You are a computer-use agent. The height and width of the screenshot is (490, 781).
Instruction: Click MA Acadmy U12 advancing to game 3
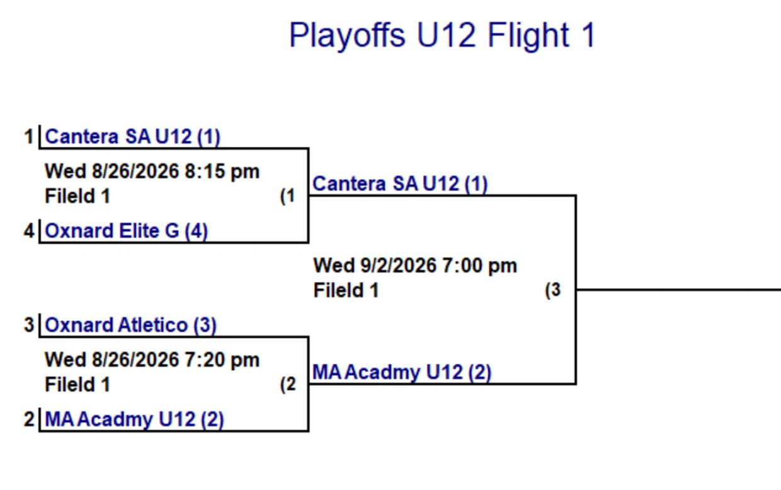pyautogui.click(x=402, y=373)
